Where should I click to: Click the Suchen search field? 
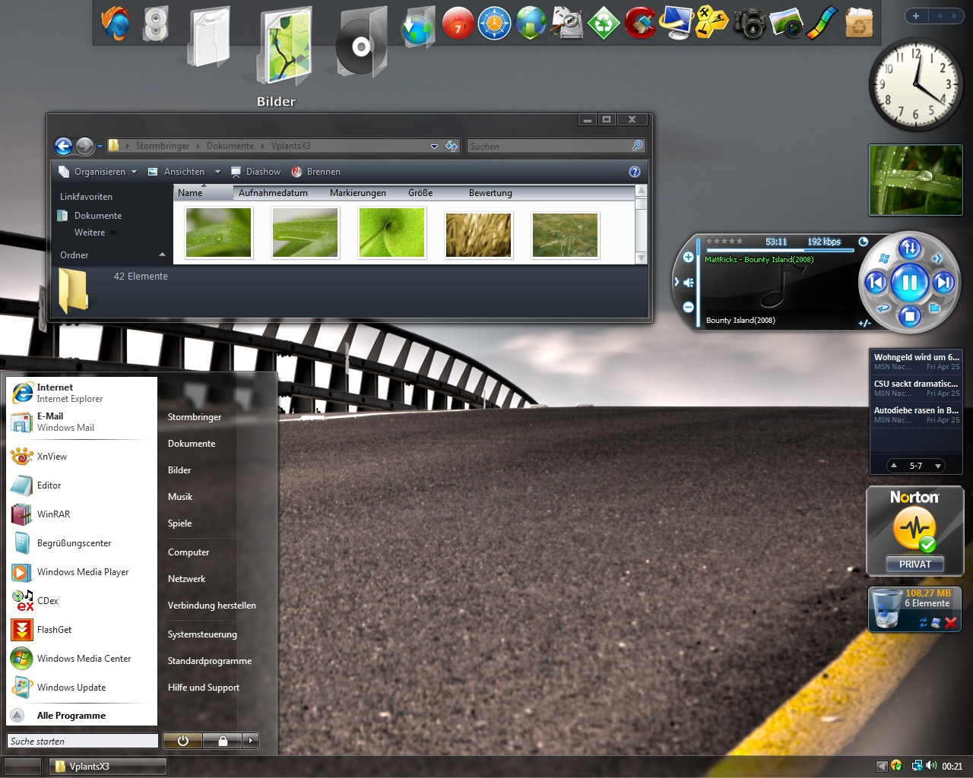pos(556,146)
